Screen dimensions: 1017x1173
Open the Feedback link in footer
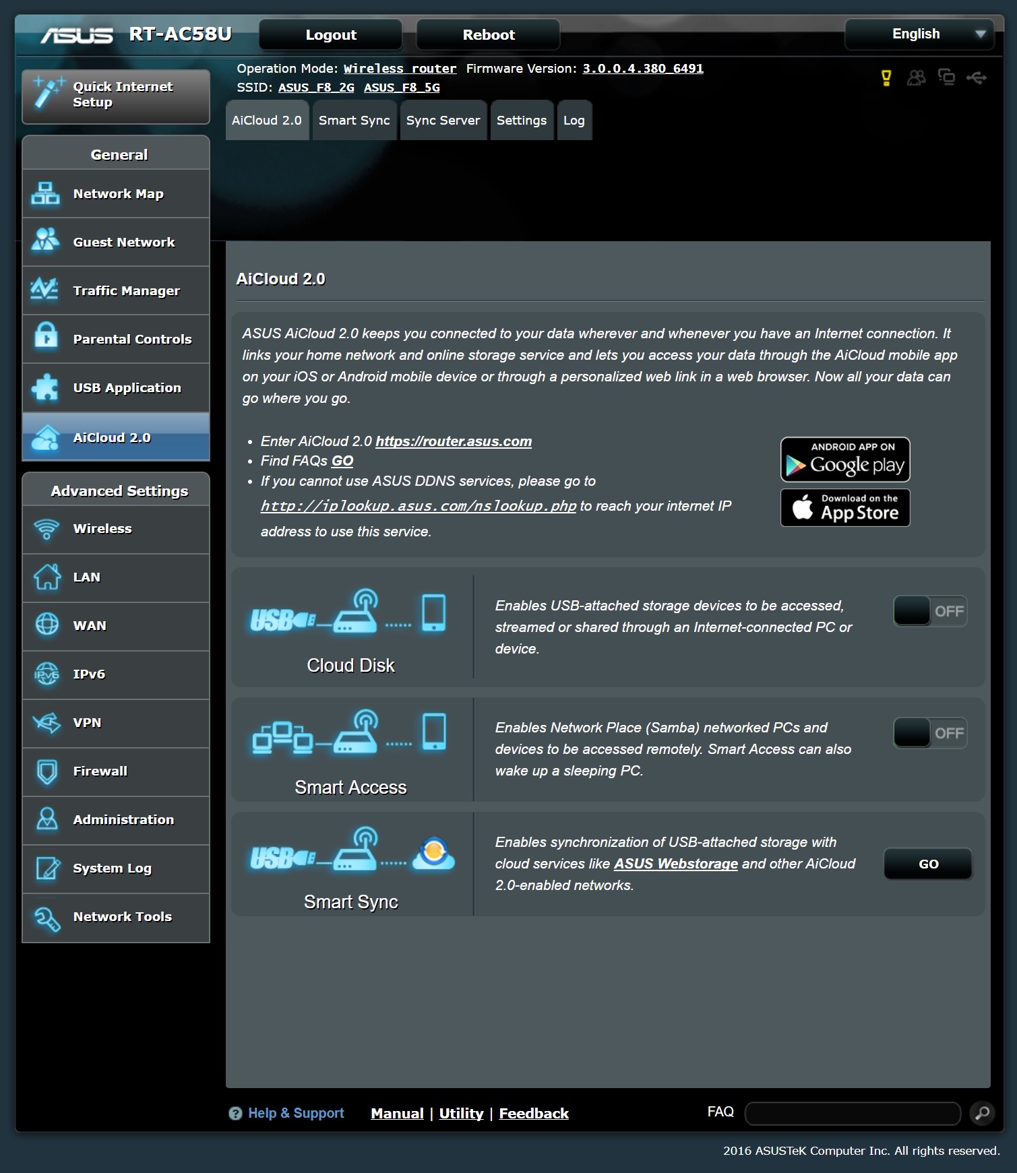point(534,1114)
